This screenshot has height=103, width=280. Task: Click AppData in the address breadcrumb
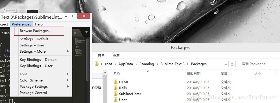click(x=126, y=64)
